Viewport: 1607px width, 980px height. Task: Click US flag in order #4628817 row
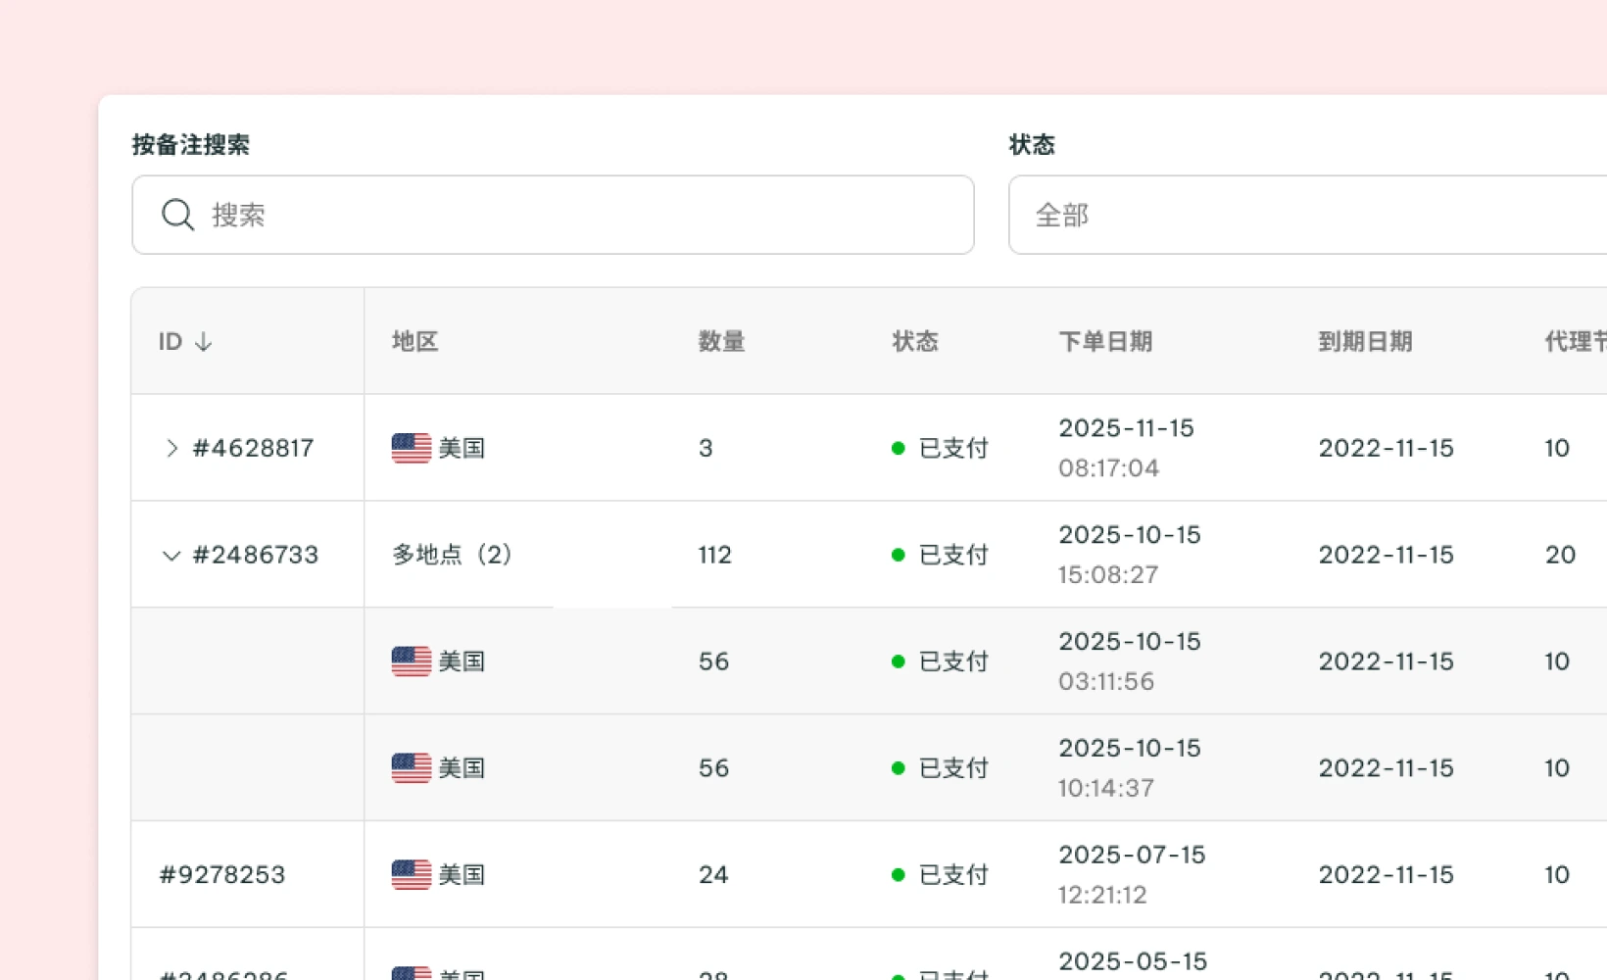(x=412, y=448)
